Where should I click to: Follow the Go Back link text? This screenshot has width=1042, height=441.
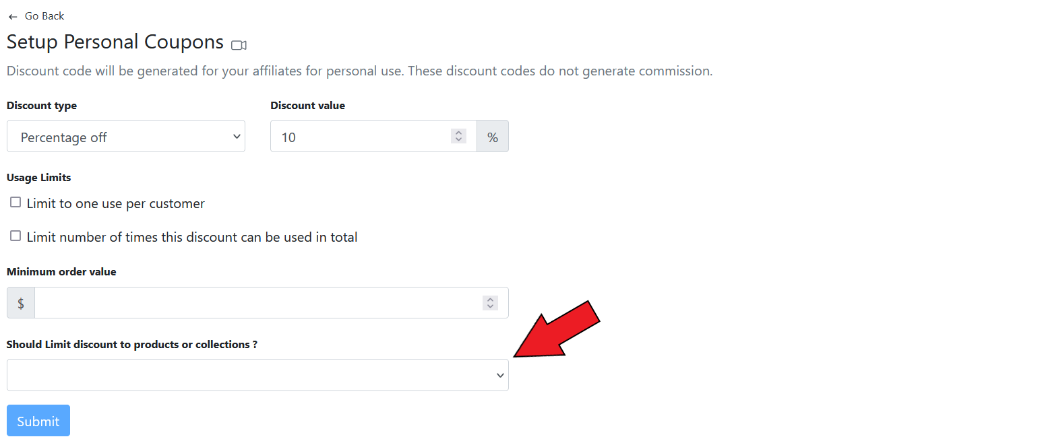click(44, 16)
